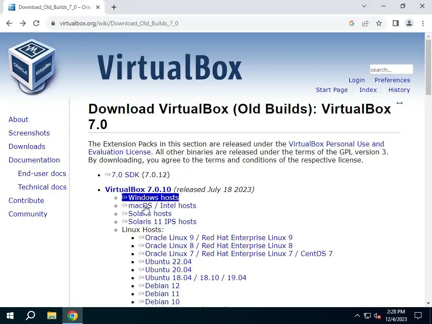This screenshot has height=324, width=432.
Task: Open Community in sidebar
Action: click(28, 214)
